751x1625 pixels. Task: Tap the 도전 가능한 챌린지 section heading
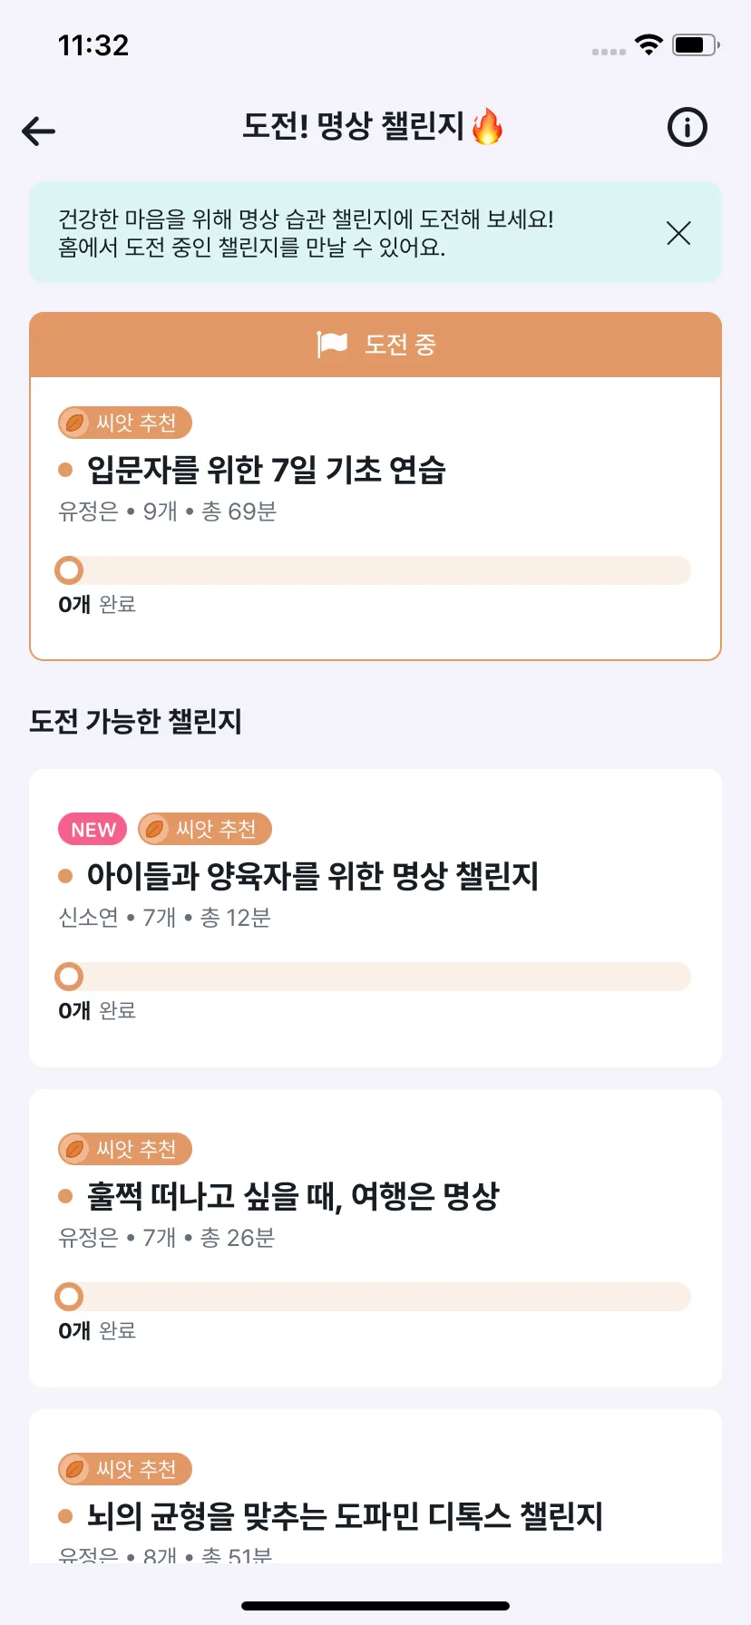point(135,721)
